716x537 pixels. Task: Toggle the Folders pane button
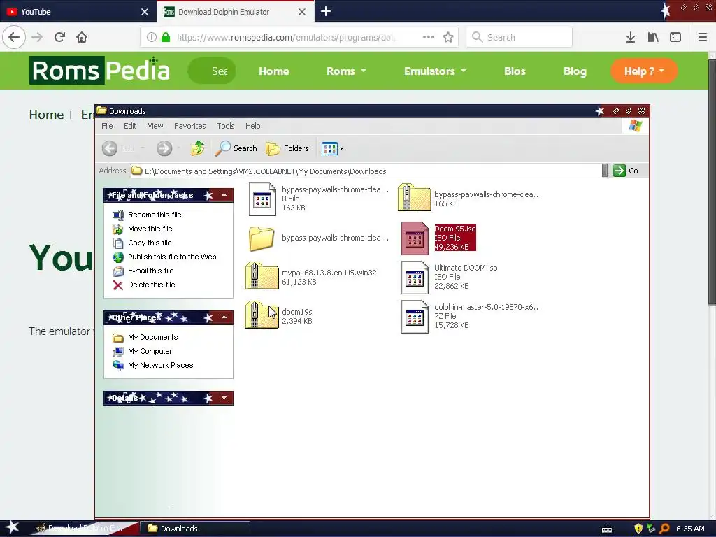click(287, 148)
